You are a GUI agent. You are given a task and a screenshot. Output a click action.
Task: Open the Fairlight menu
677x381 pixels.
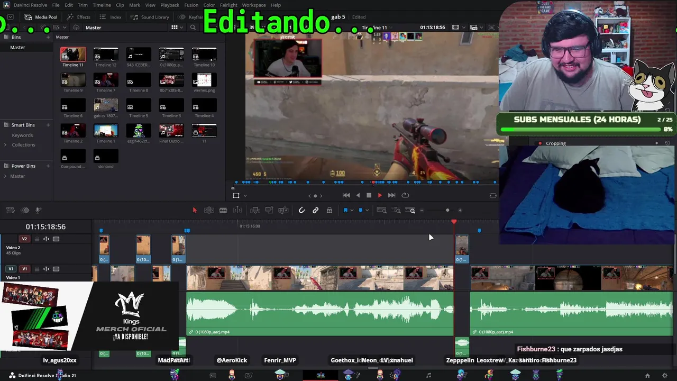point(228,5)
